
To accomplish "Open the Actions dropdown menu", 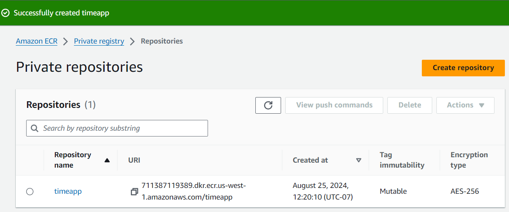I will click(465, 105).
